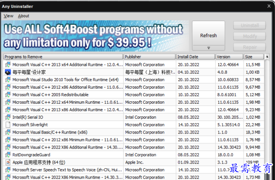Select the Microsoft Silverlight entry
The width and height of the screenshot is (275, 180).
tap(30, 125)
